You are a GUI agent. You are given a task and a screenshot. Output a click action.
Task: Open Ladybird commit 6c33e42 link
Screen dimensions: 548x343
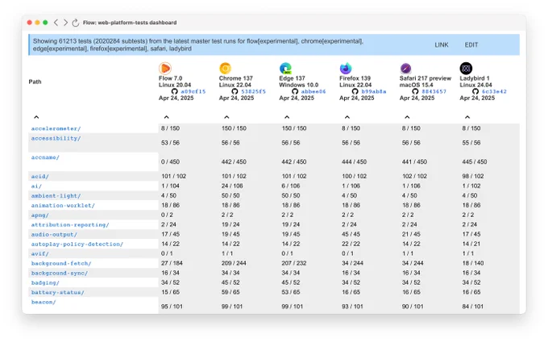click(x=494, y=91)
